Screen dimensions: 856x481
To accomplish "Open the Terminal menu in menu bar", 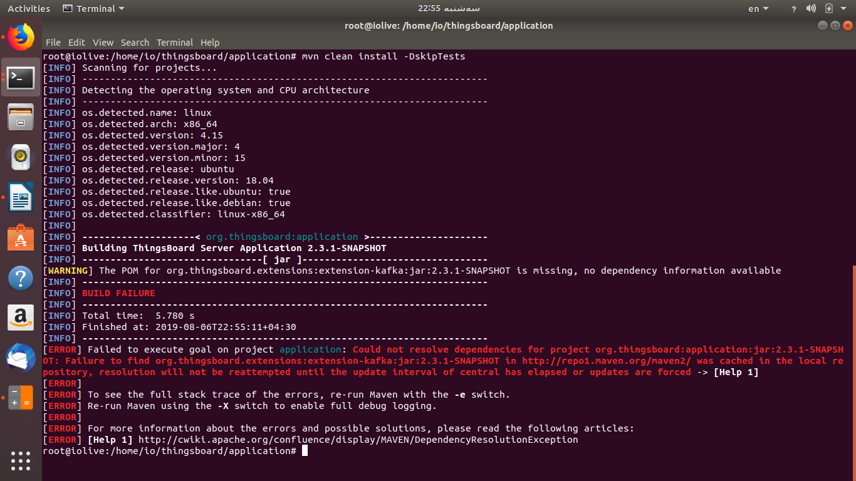I will click(x=175, y=43).
